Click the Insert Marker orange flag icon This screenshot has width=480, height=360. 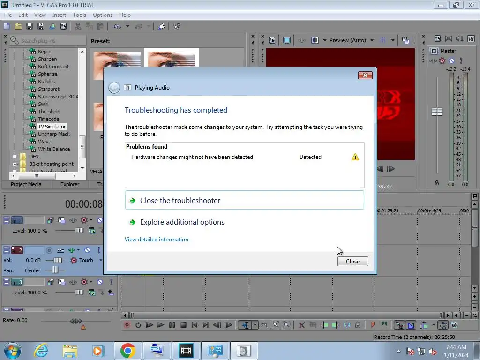pos(373,325)
